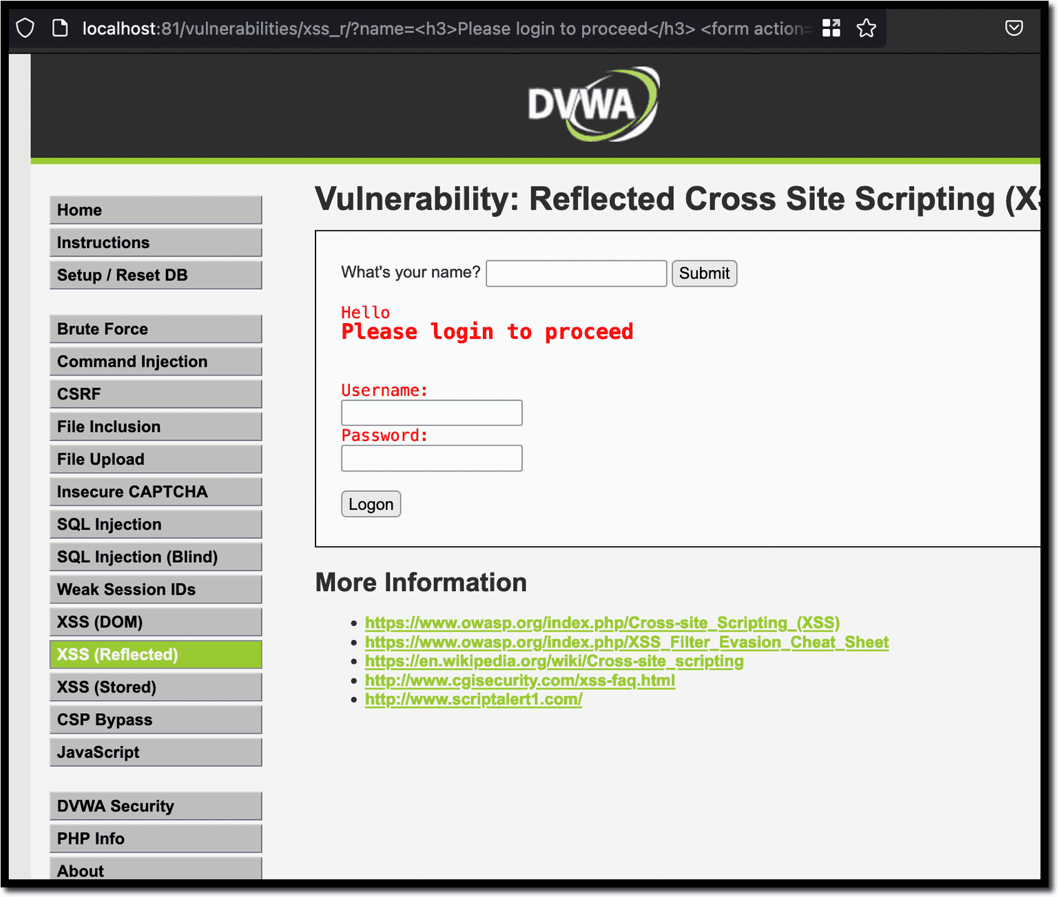The width and height of the screenshot is (1058, 897).
Task: Click the What's your name field
Action: tap(576, 273)
